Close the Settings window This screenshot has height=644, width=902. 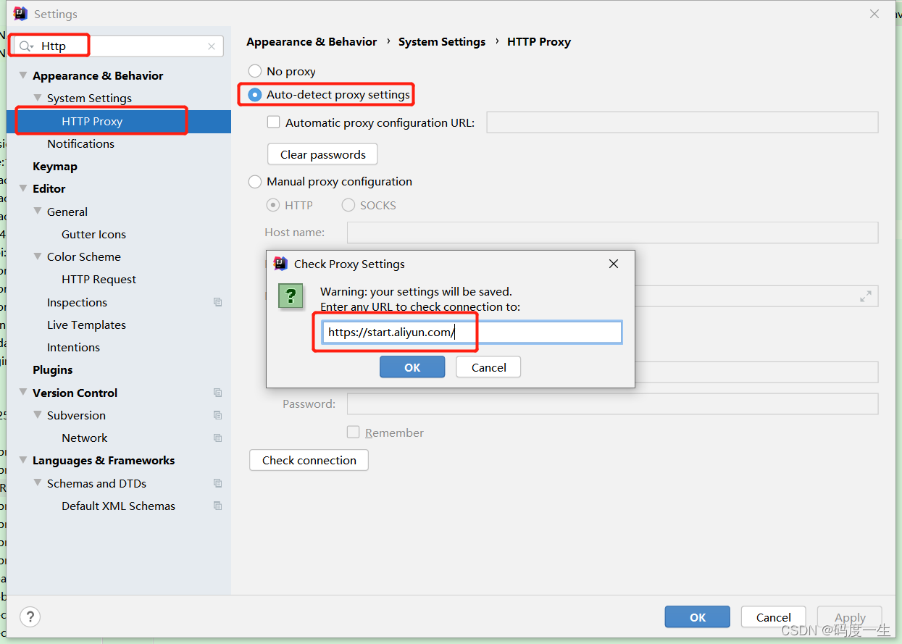click(874, 14)
